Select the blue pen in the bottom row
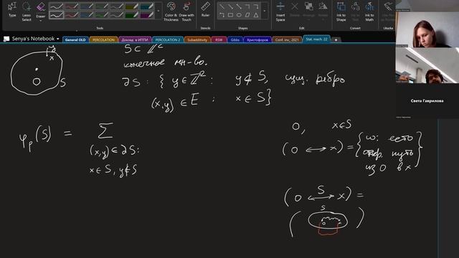The width and height of the screenshot is (459, 258). 86,14
